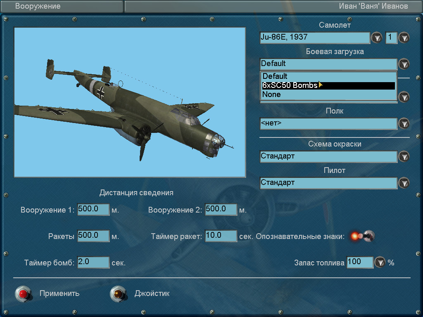The image size is (423, 317).
Task: Click the Запас топлива value field
Action: coord(360,262)
